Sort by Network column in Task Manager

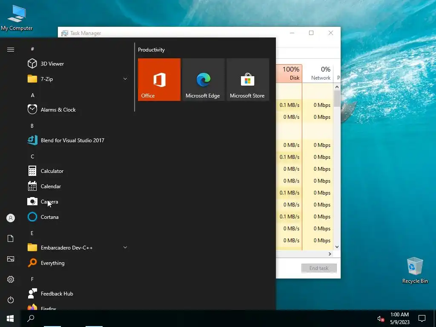click(x=318, y=73)
